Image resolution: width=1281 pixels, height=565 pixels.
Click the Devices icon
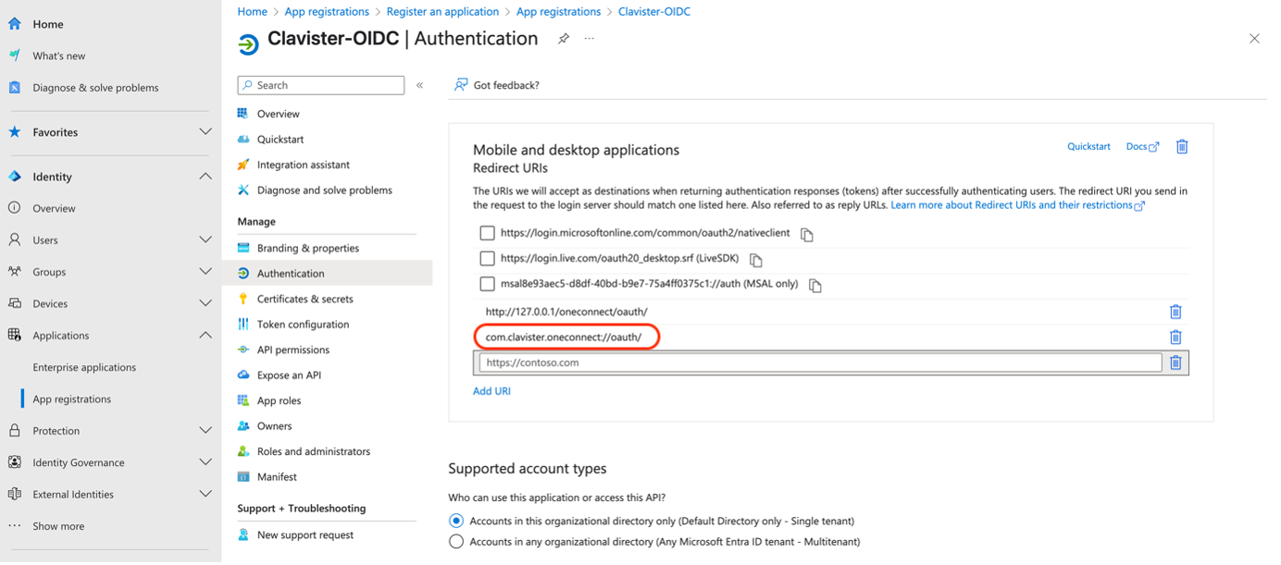[x=14, y=303]
